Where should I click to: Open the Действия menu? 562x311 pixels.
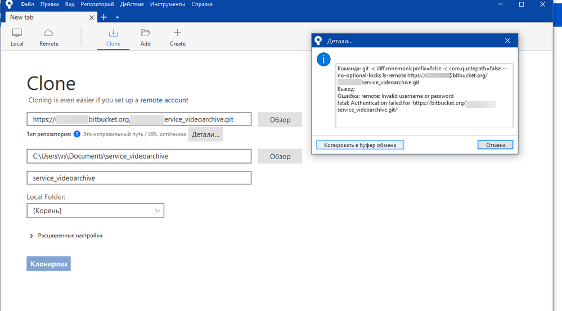coord(132,4)
